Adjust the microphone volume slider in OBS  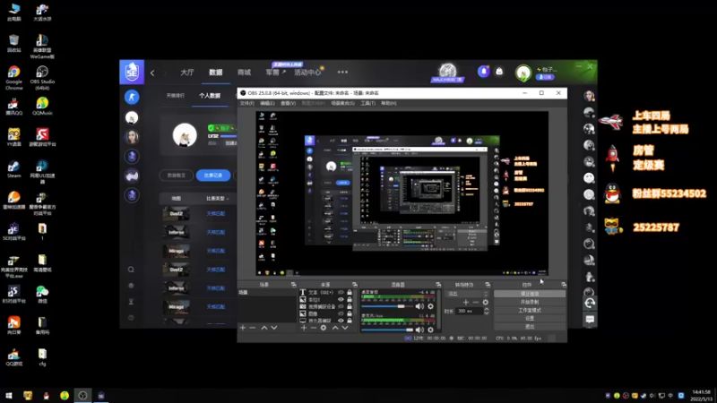pyautogui.click(x=387, y=330)
